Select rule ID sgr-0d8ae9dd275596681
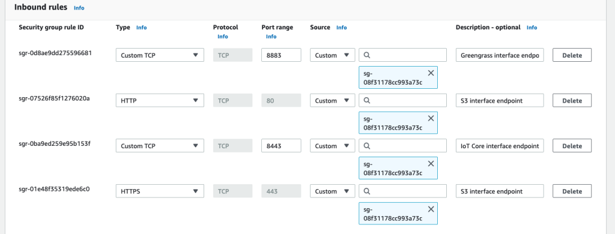Image resolution: width=615 pixels, height=234 pixels. click(x=55, y=52)
